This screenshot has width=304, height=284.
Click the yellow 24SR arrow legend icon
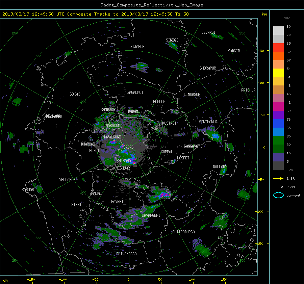(278, 178)
